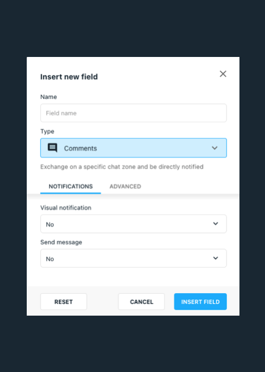
Task: Open Send message dropdown showing No
Action: point(134,258)
